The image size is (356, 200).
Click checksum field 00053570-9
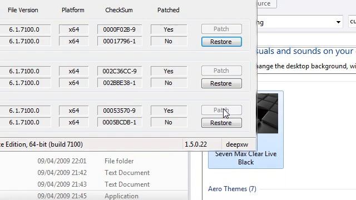click(x=120, y=111)
